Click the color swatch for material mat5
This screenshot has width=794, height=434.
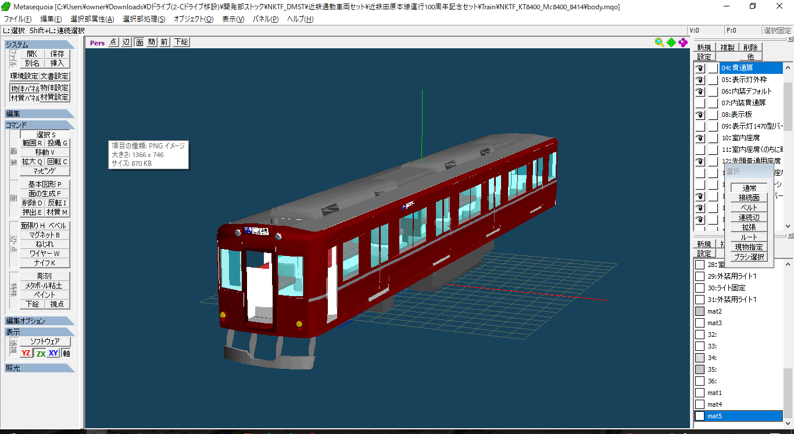coord(700,416)
